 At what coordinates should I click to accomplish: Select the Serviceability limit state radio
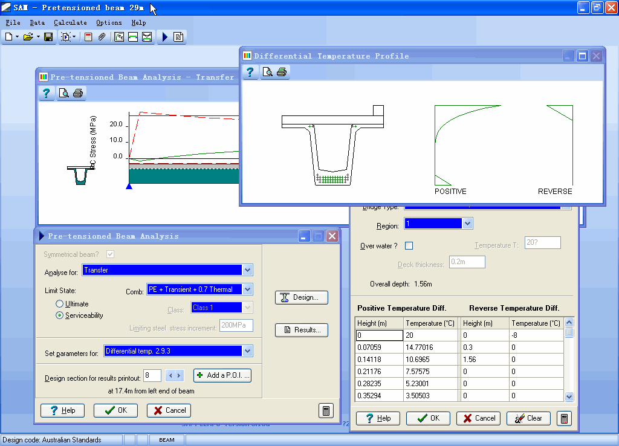[x=59, y=315]
